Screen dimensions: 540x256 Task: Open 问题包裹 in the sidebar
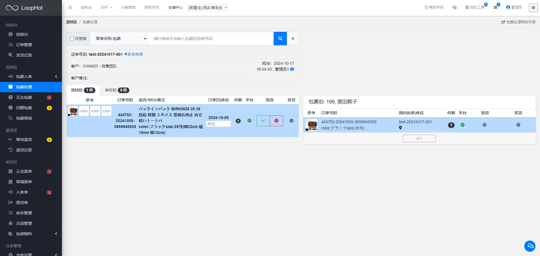click(x=24, y=108)
